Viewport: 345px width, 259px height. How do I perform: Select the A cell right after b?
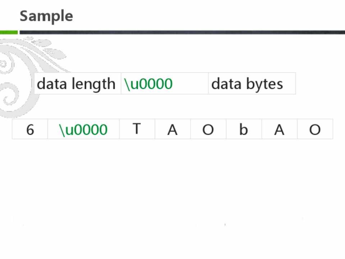[279, 129]
